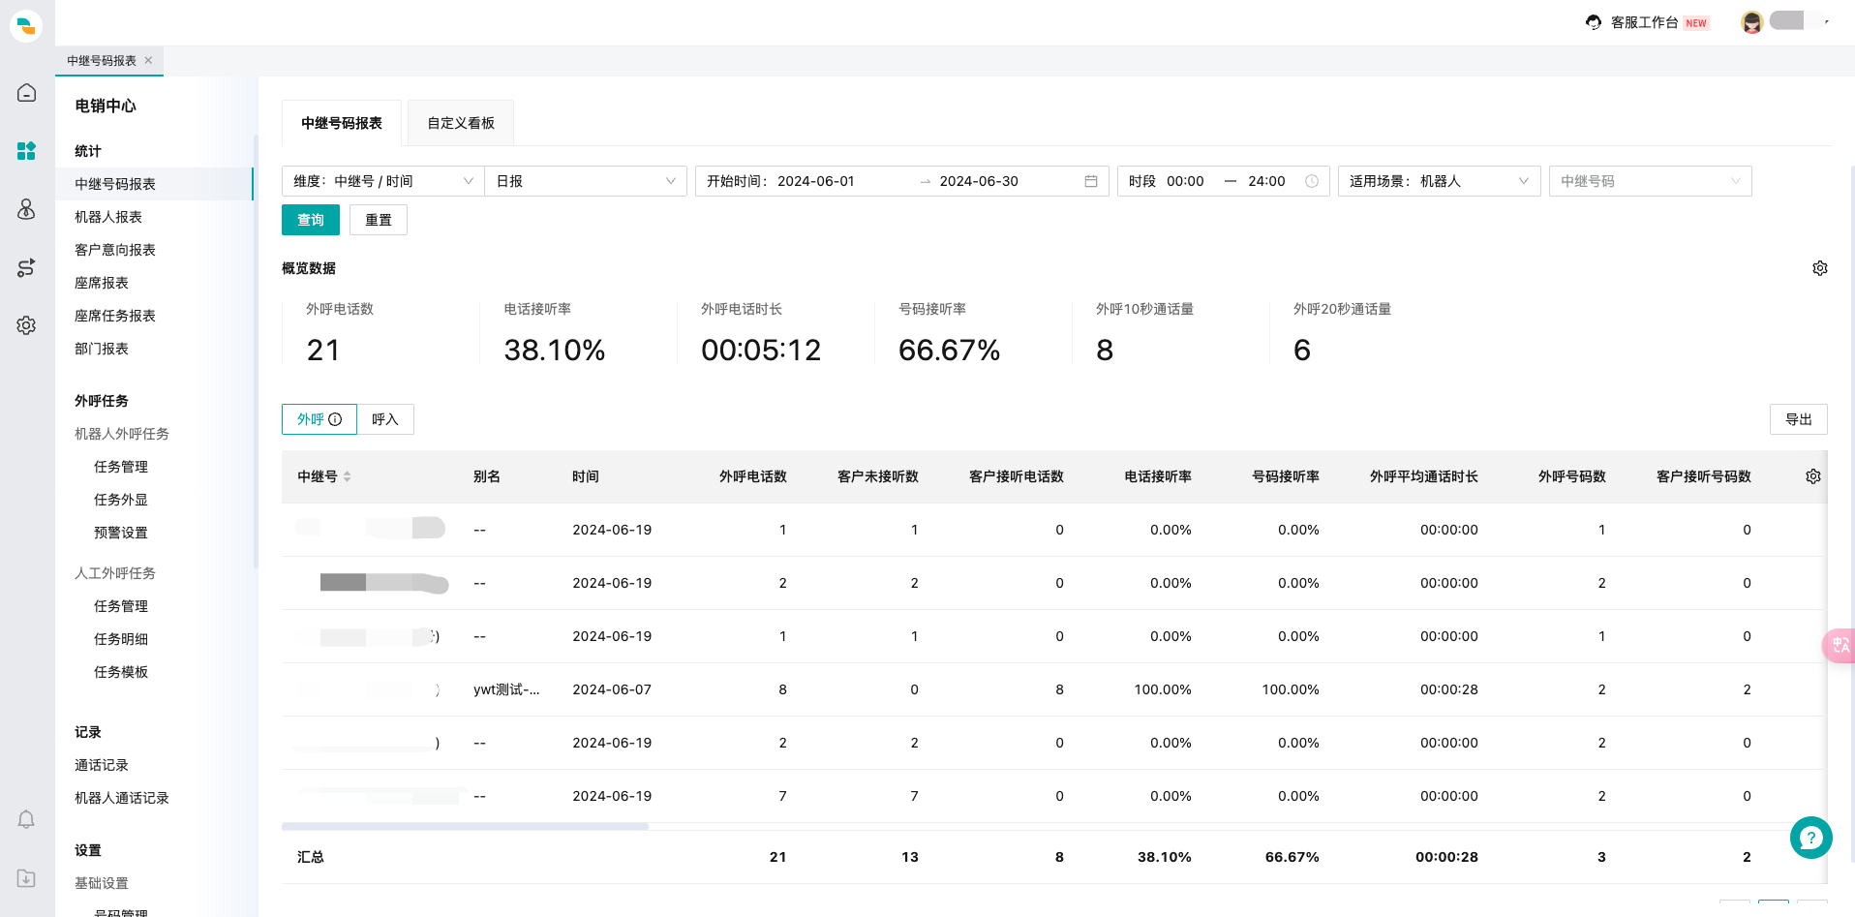Image resolution: width=1855 pixels, height=917 pixels.
Task: Click the customer service headset icon
Action: pos(1594,22)
